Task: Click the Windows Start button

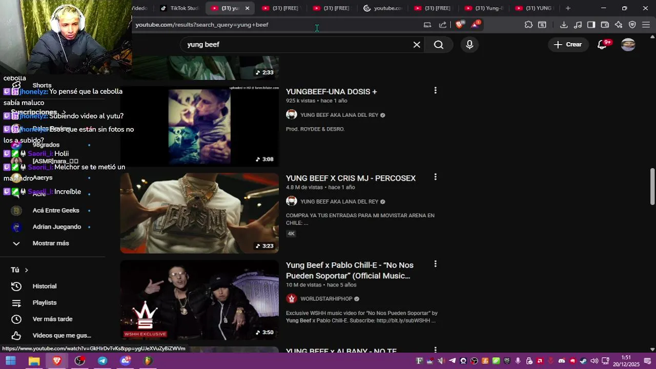Action: pyautogui.click(x=11, y=361)
